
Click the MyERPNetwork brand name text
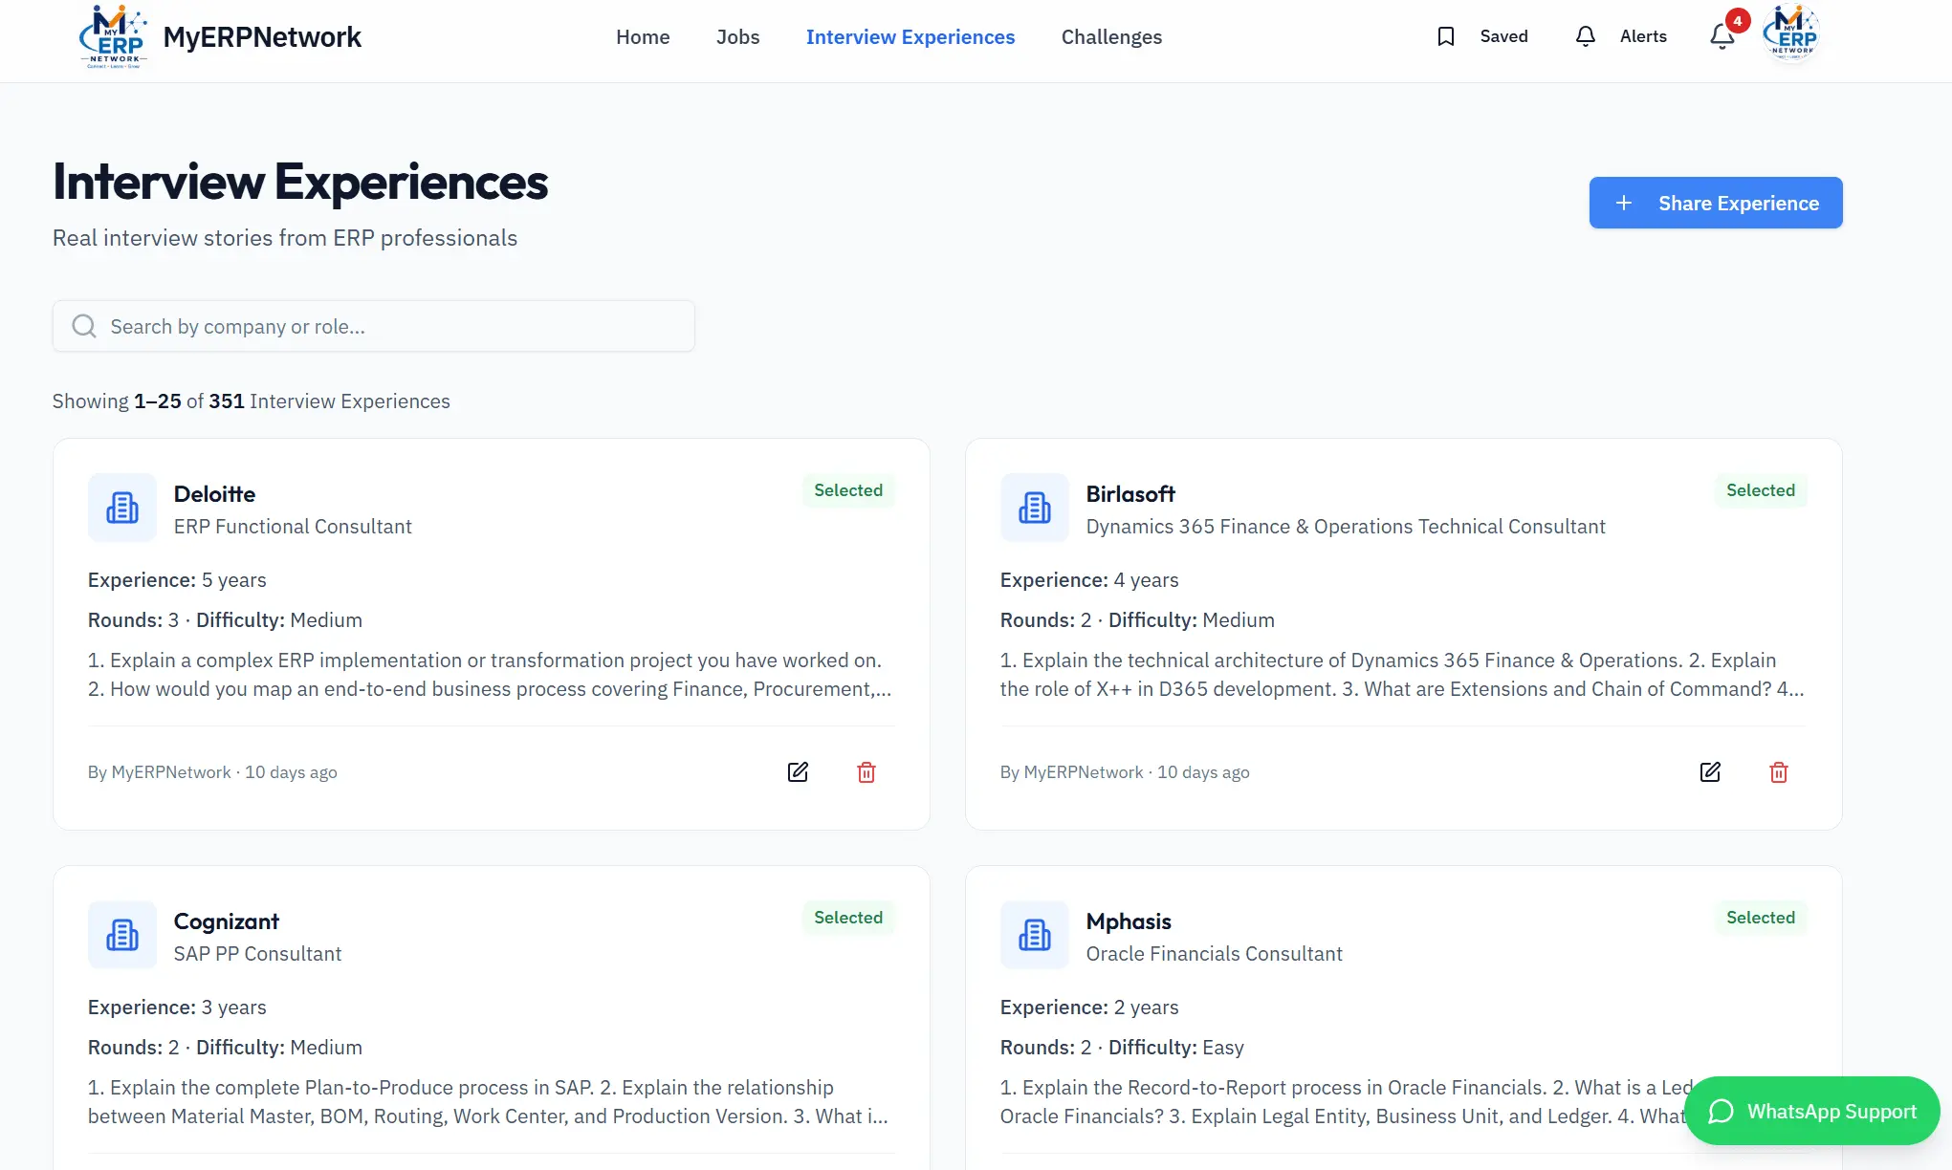pos(262,37)
